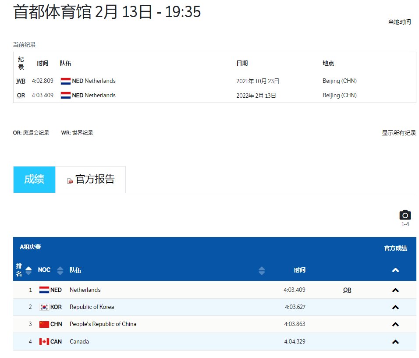Click the WR abbreviation in records table
Viewport: 419px width, 358px height.
click(x=21, y=81)
